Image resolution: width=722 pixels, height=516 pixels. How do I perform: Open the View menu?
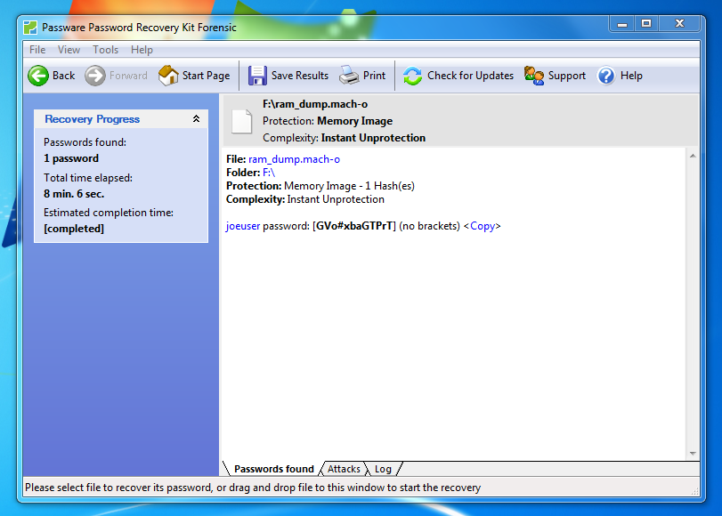tap(69, 50)
